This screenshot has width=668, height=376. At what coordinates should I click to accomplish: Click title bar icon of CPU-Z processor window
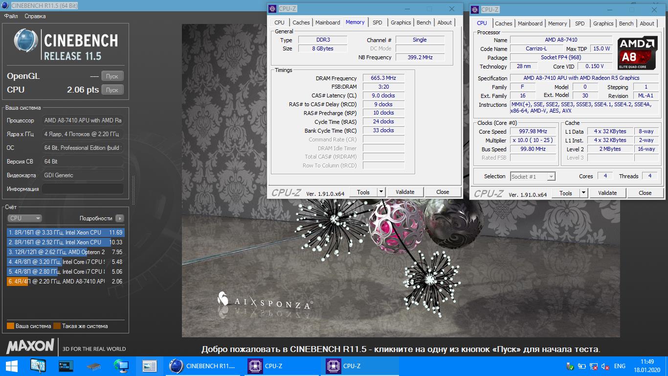pyautogui.click(x=475, y=10)
